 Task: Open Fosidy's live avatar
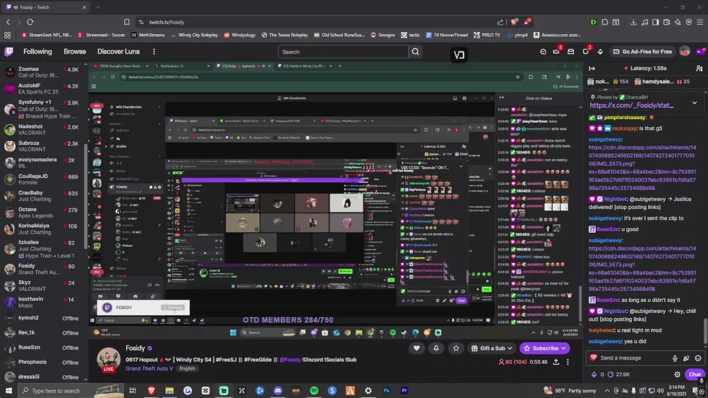[108, 360]
